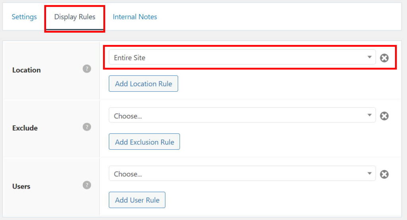Click the Add Exclusion Rule button
The width and height of the screenshot is (407, 220).
click(x=144, y=142)
